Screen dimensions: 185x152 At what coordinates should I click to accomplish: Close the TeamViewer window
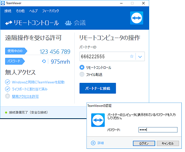click(144, 3)
